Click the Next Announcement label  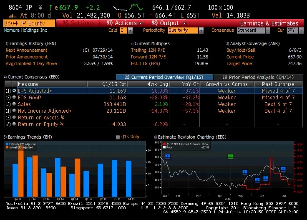[x=26, y=50]
